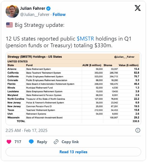
Task: Click the Copy link text
Action: coord(70,142)
